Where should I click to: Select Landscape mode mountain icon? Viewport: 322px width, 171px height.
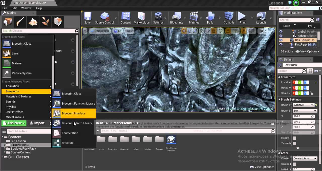pyautogui.click(x=33, y=22)
